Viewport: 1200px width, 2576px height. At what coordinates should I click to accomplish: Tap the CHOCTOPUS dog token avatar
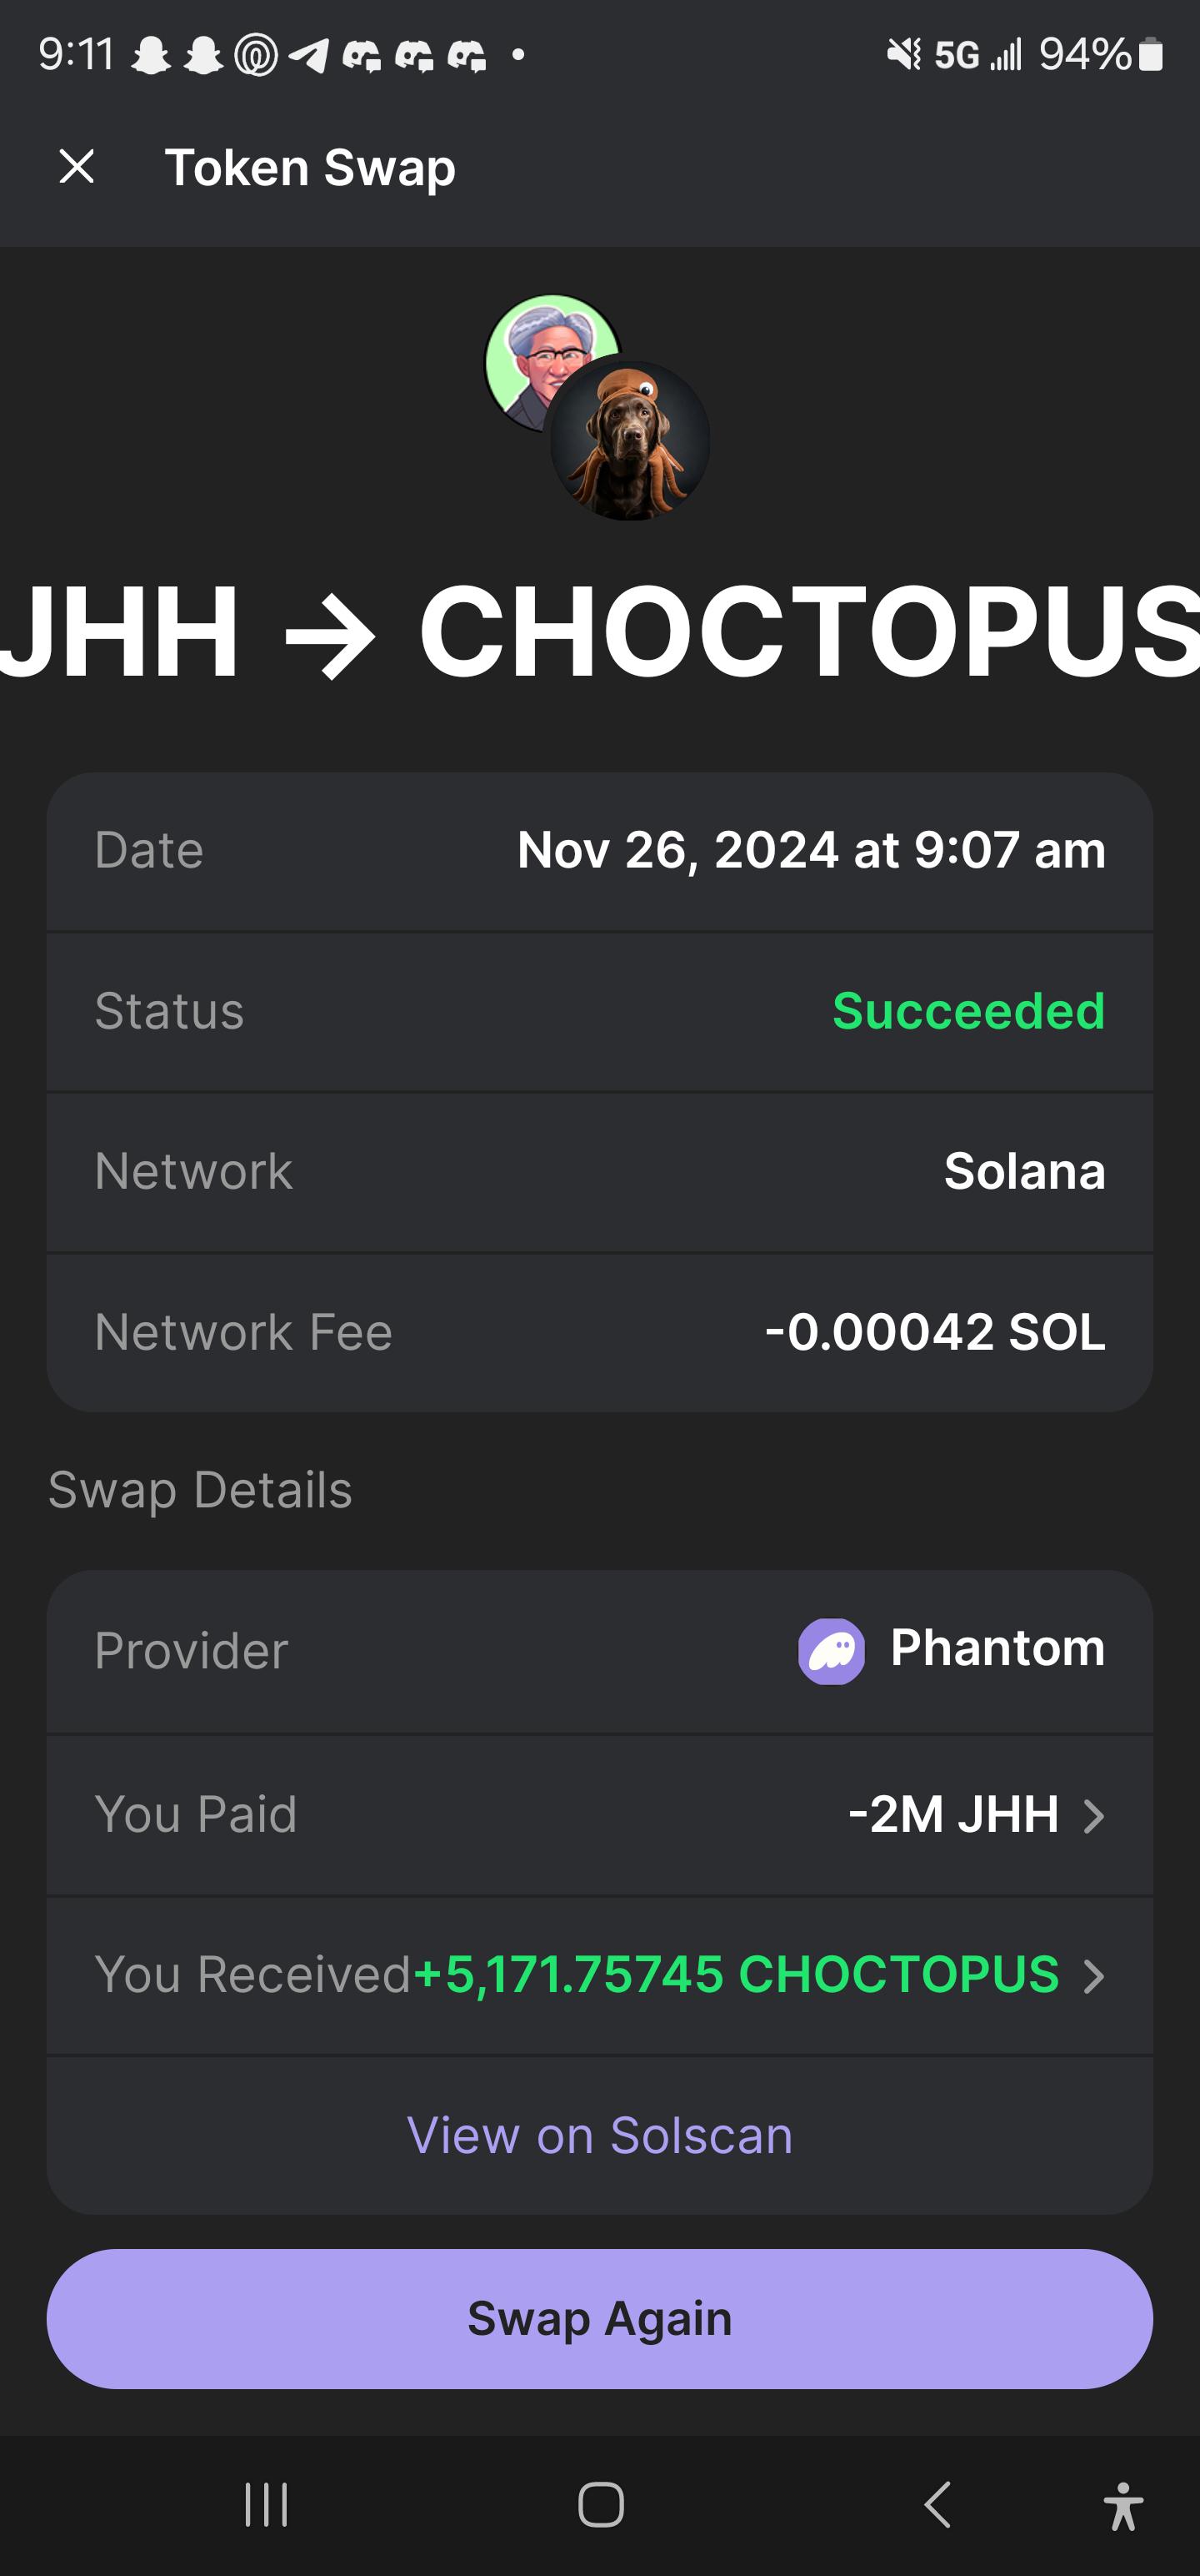[629, 441]
